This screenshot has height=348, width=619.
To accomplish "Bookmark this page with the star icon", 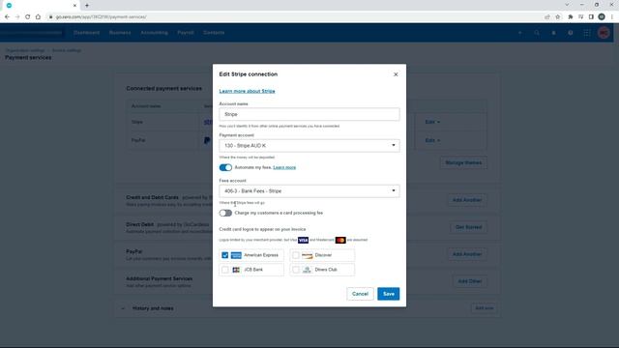I will [557, 17].
